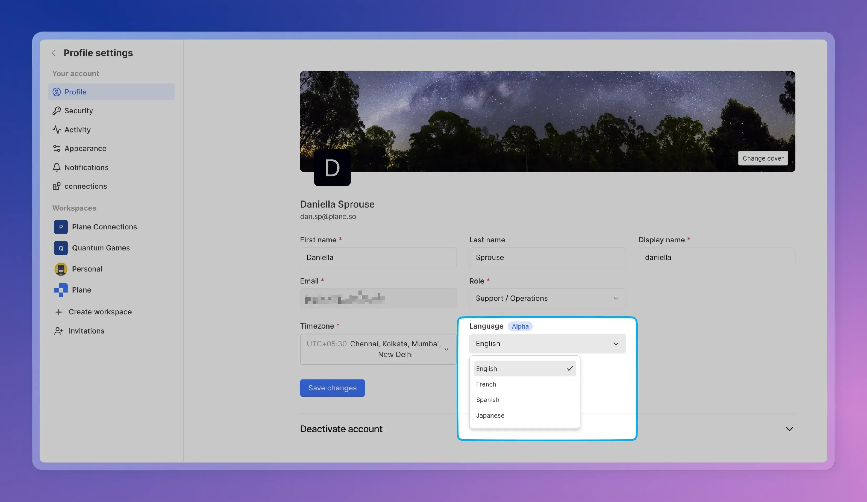Click the Plane workspace logo

(x=61, y=290)
